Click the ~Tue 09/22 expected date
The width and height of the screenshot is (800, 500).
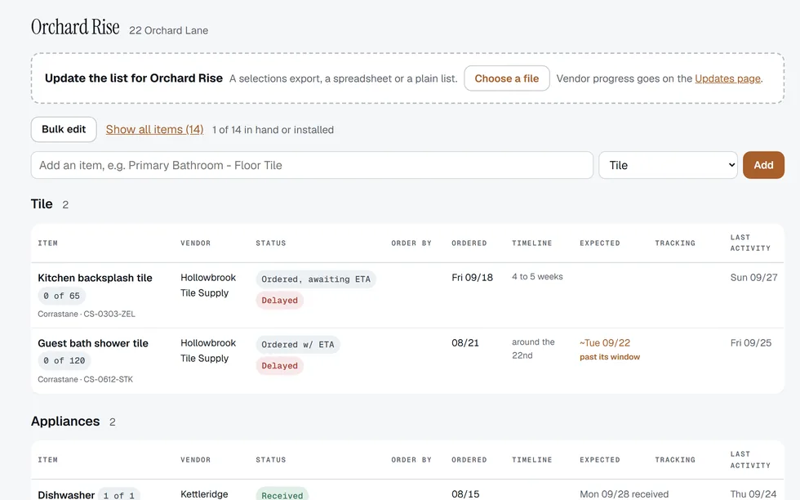tap(605, 342)
